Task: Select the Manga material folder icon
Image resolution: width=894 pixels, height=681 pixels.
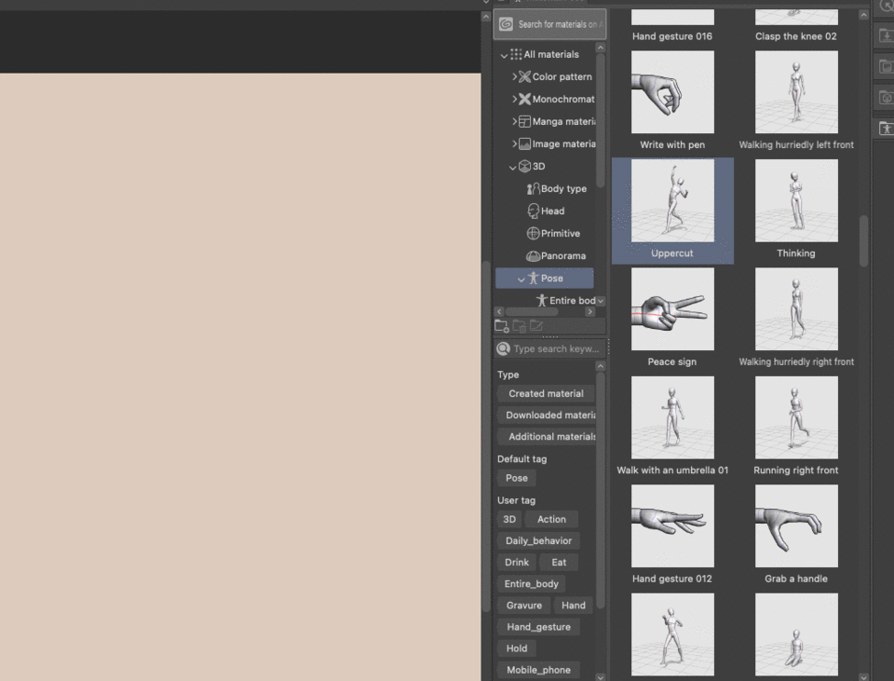Action: click(524, 121)
